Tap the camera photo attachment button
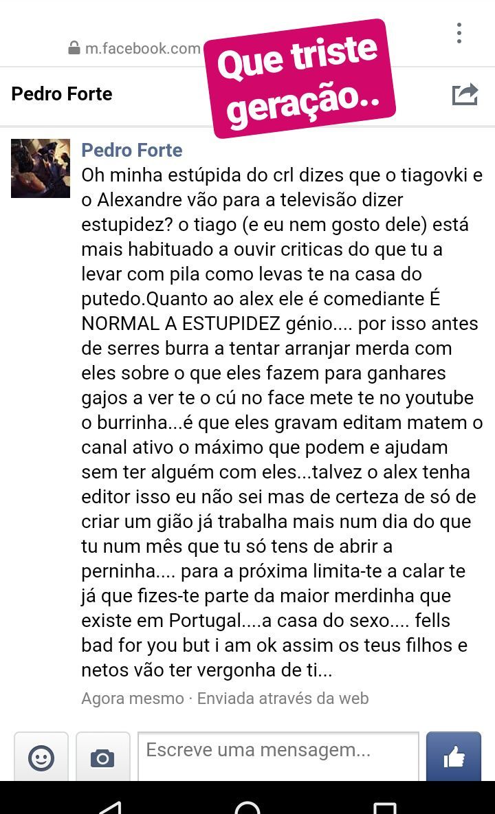 pyautogui.click(x=102, y=758)
